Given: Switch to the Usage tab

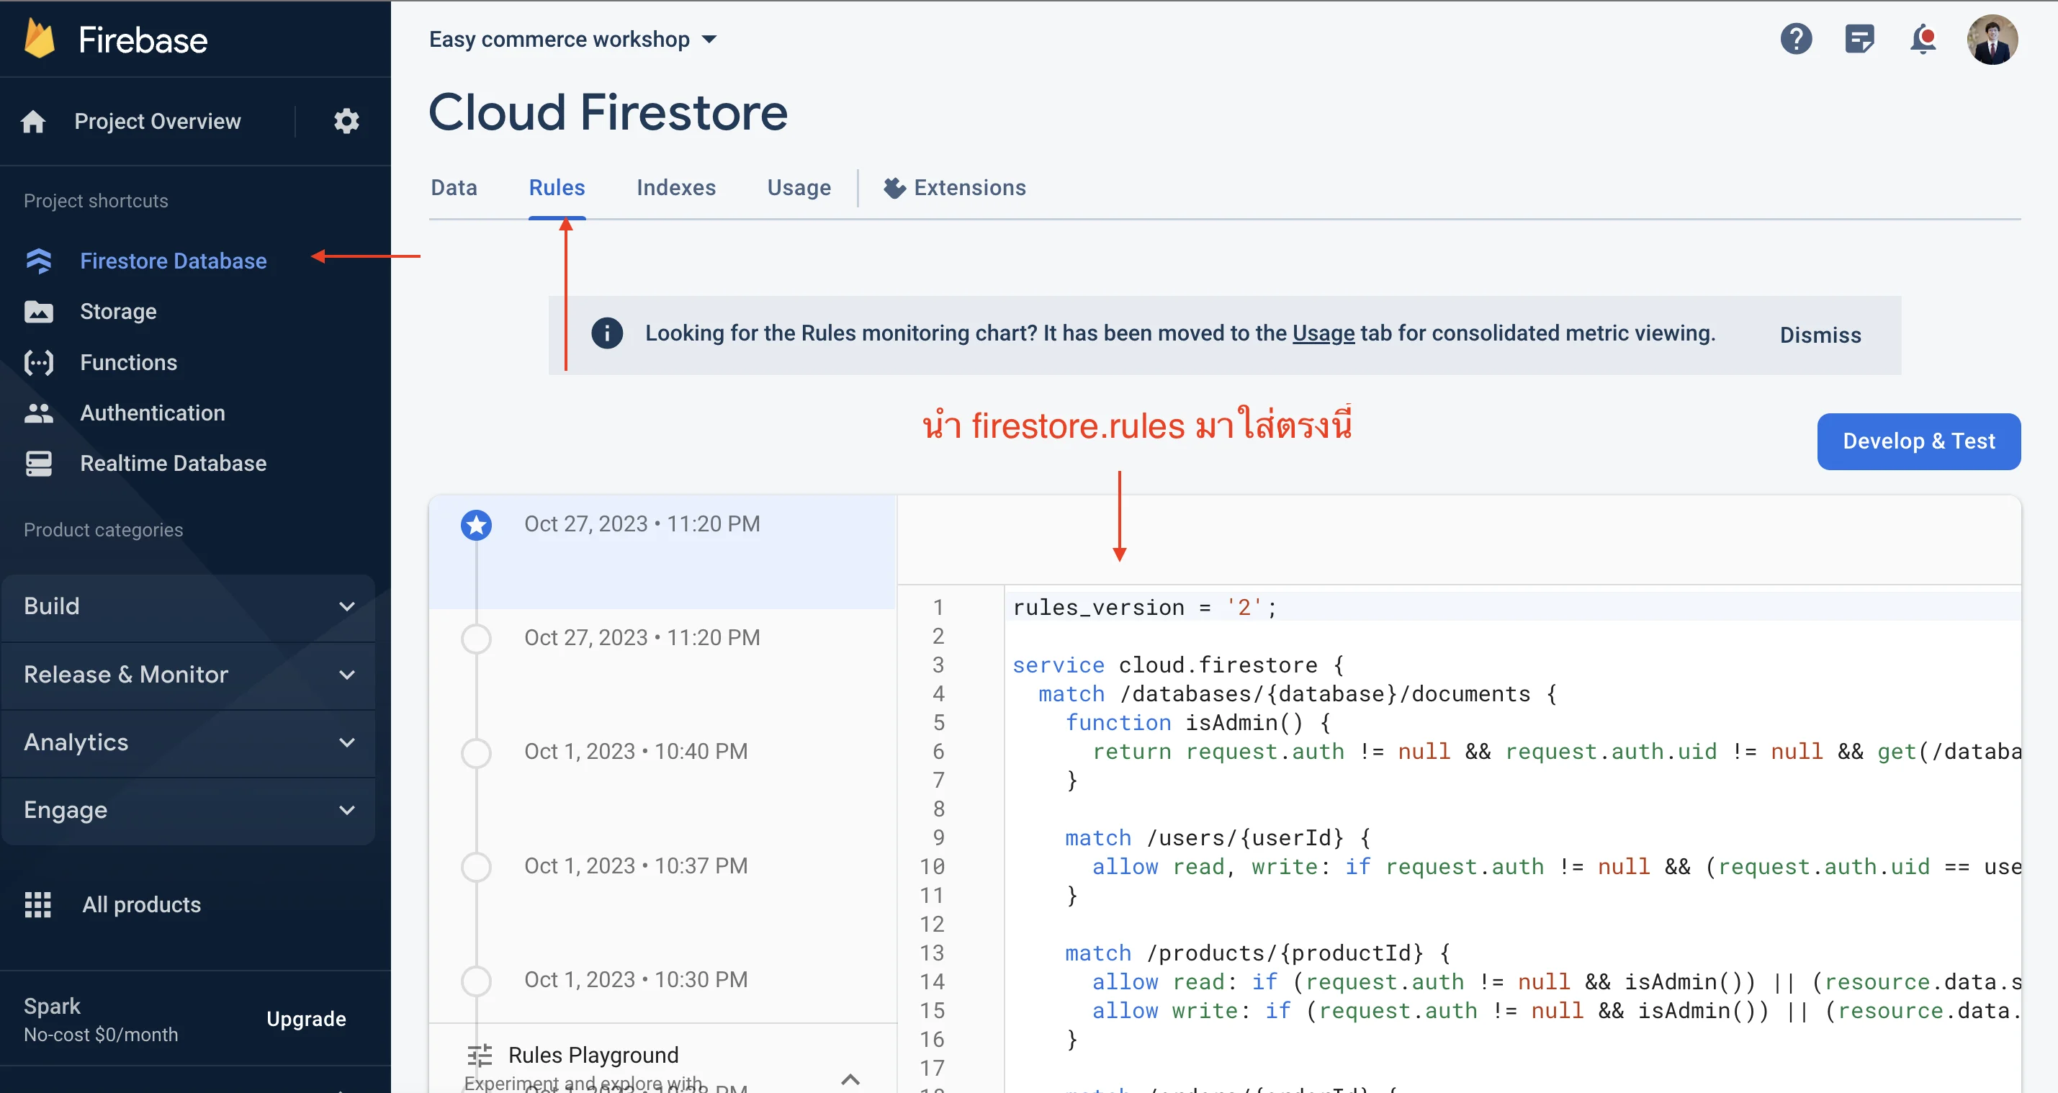Looking at the screenshot, I should [x=799, y=188].
